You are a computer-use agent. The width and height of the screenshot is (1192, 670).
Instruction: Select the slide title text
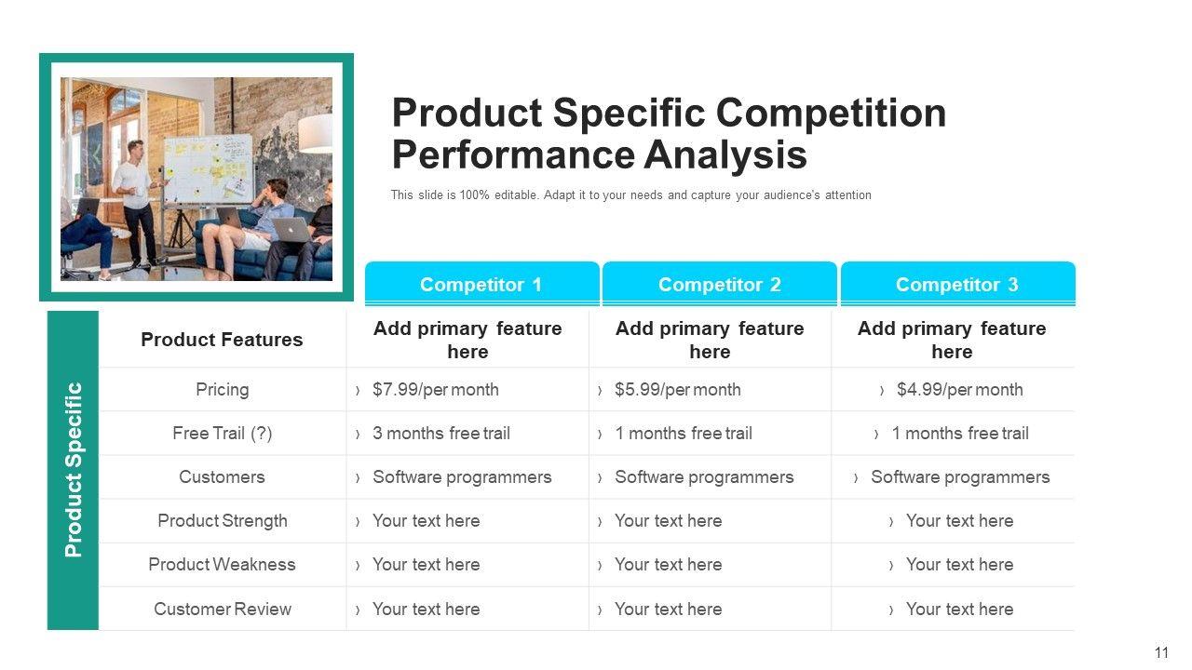click(669, 133)
